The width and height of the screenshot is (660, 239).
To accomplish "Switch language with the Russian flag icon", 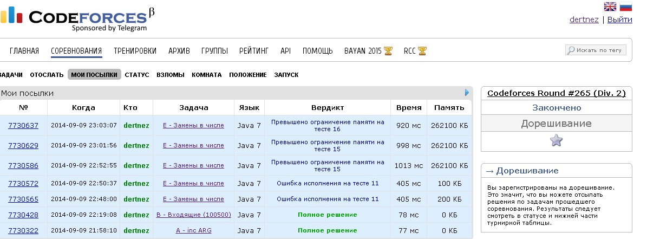I will pos(626,7).
